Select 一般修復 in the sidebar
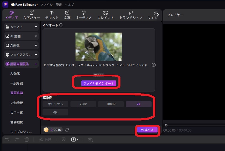 click(17, 83)
